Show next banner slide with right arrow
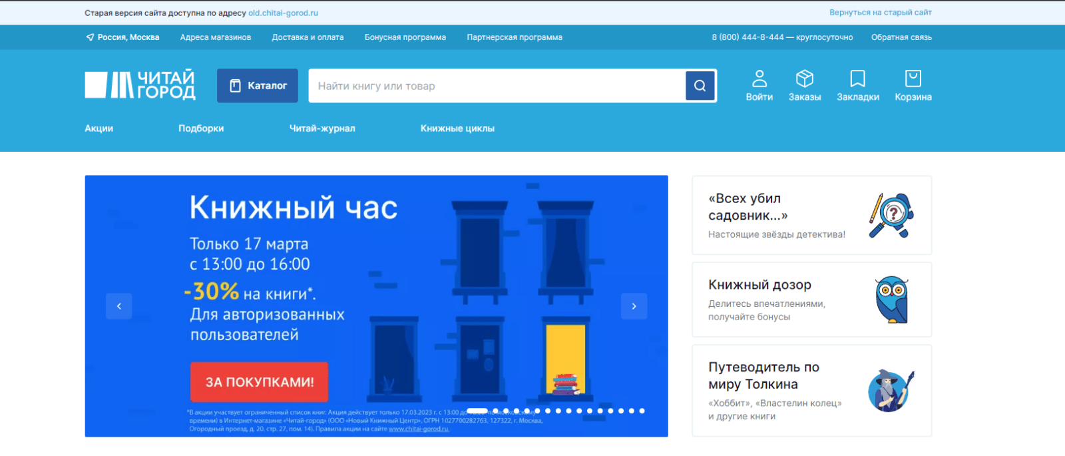The image size is (1065, 456). (634, 306)
